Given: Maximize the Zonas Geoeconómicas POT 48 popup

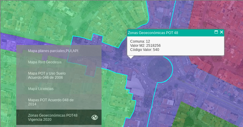Looking at the screenshot, I should point(216,32).
